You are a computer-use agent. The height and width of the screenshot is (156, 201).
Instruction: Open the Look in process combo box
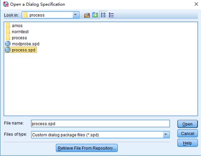pos(51,15)
